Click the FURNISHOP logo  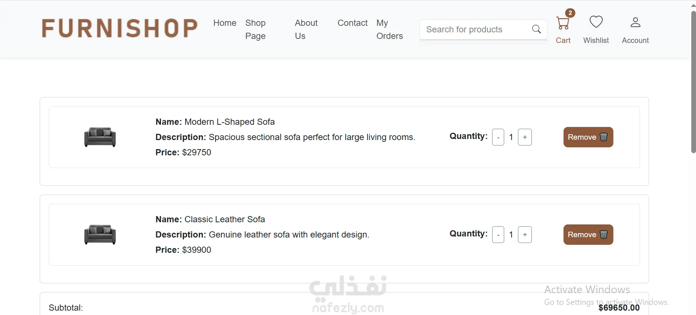pos(120,29)
